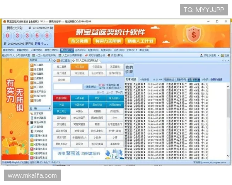Go to 上一页 of planners
Viewport: 232px width, 185px height.
pos(110,92)
